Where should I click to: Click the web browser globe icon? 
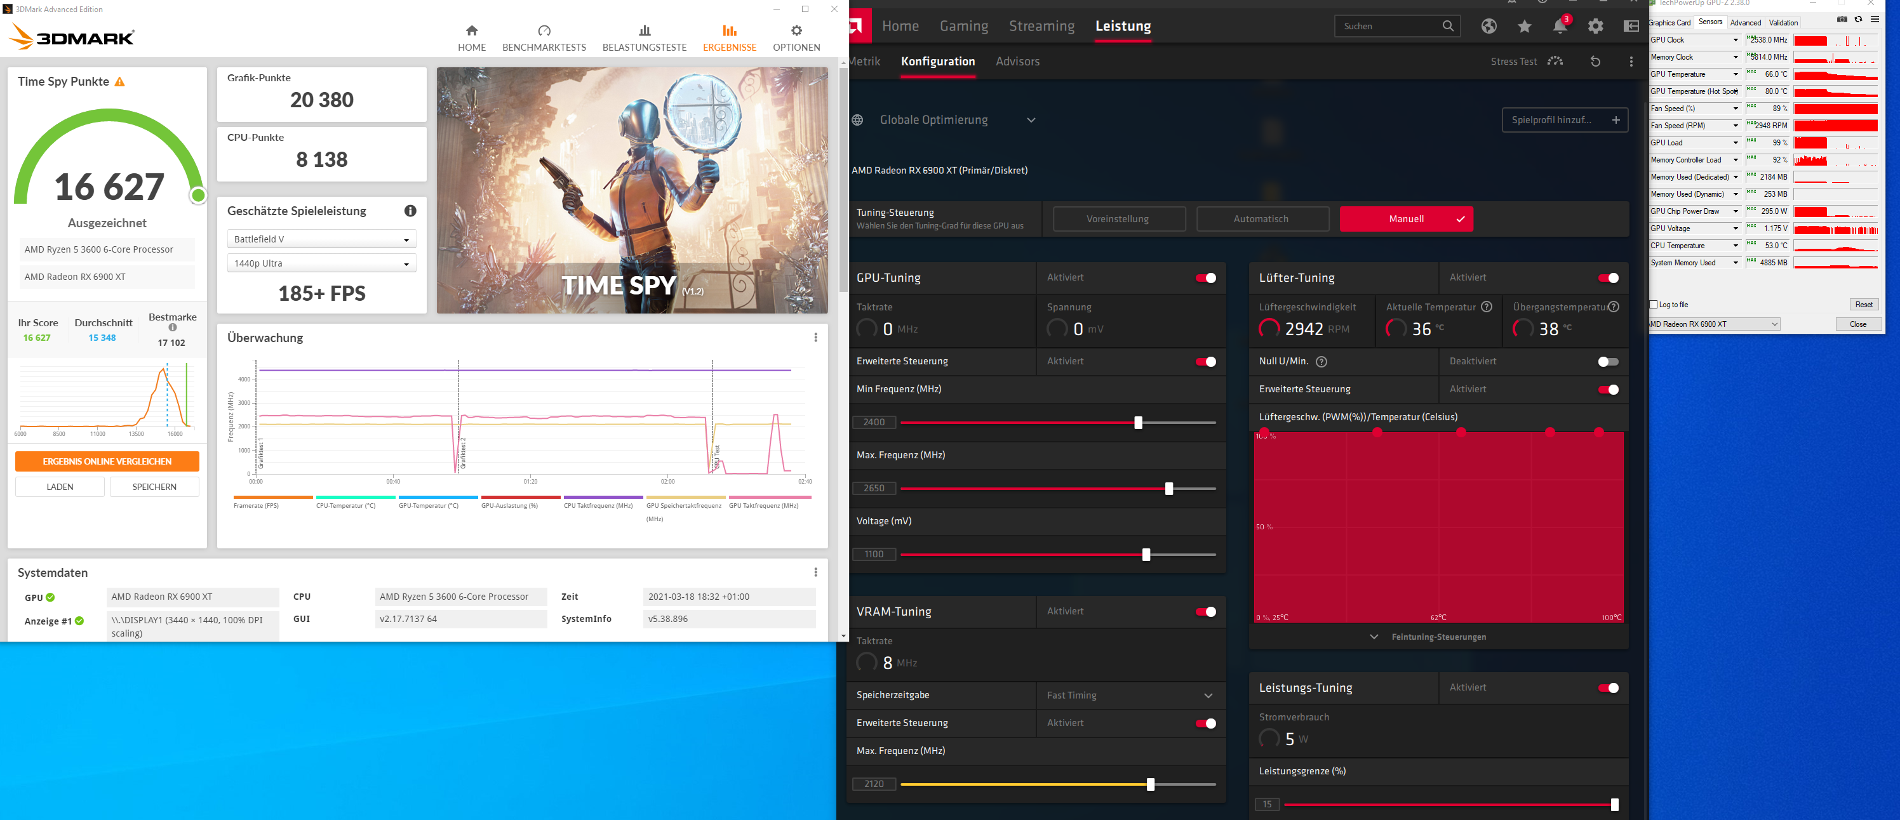pos(1489,27)
